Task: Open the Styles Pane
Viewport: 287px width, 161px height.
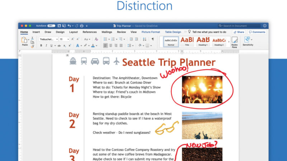Action: click(x=235, y=42)
